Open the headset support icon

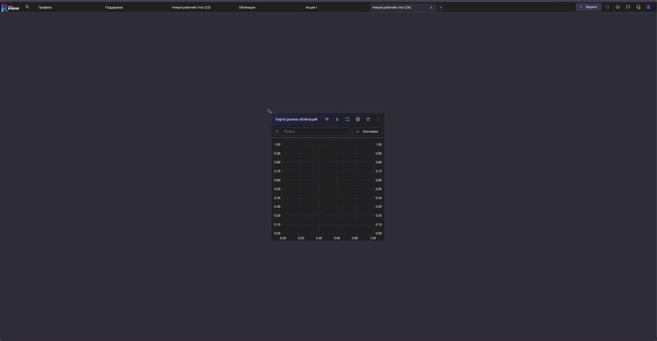[x=638, y=7]
